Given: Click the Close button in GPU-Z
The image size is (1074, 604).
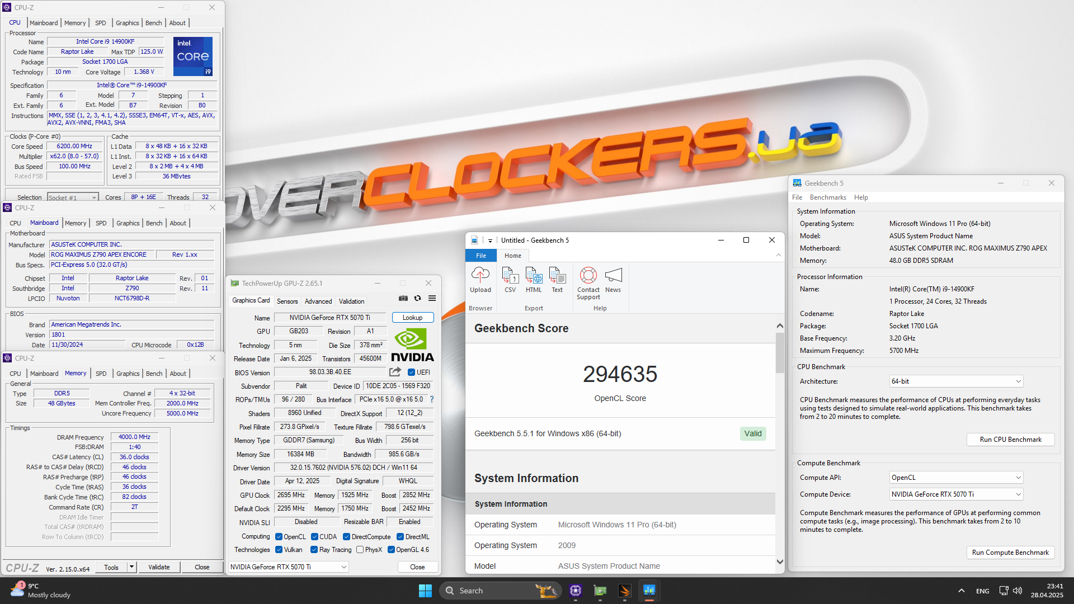Looking at the screenshot, I should click(417, 567).
